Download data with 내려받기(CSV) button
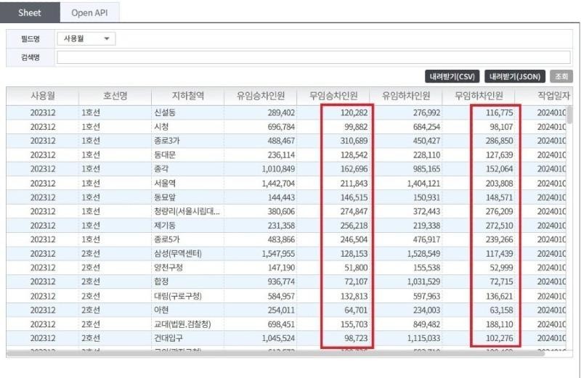Screen dimensions: 581x378 point(452,76)
